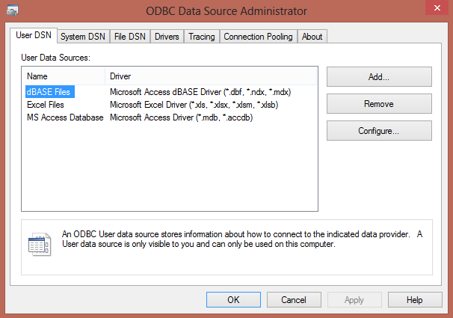Click the Remove button

379,104
